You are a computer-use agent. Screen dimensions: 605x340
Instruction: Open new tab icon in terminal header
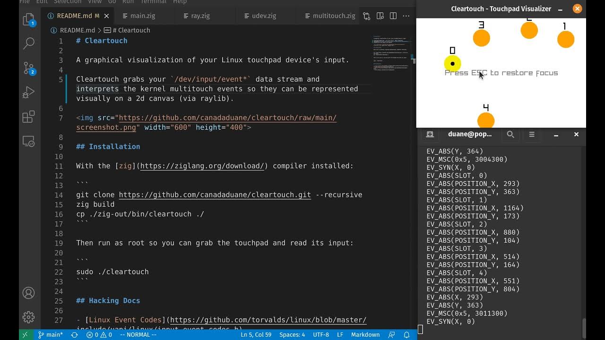[430, 135]
